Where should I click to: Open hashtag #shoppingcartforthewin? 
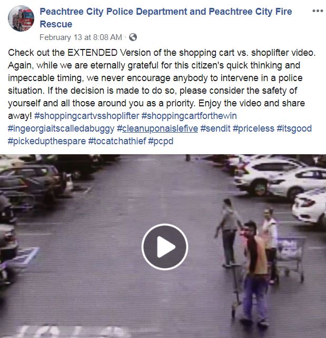[189, 116]
